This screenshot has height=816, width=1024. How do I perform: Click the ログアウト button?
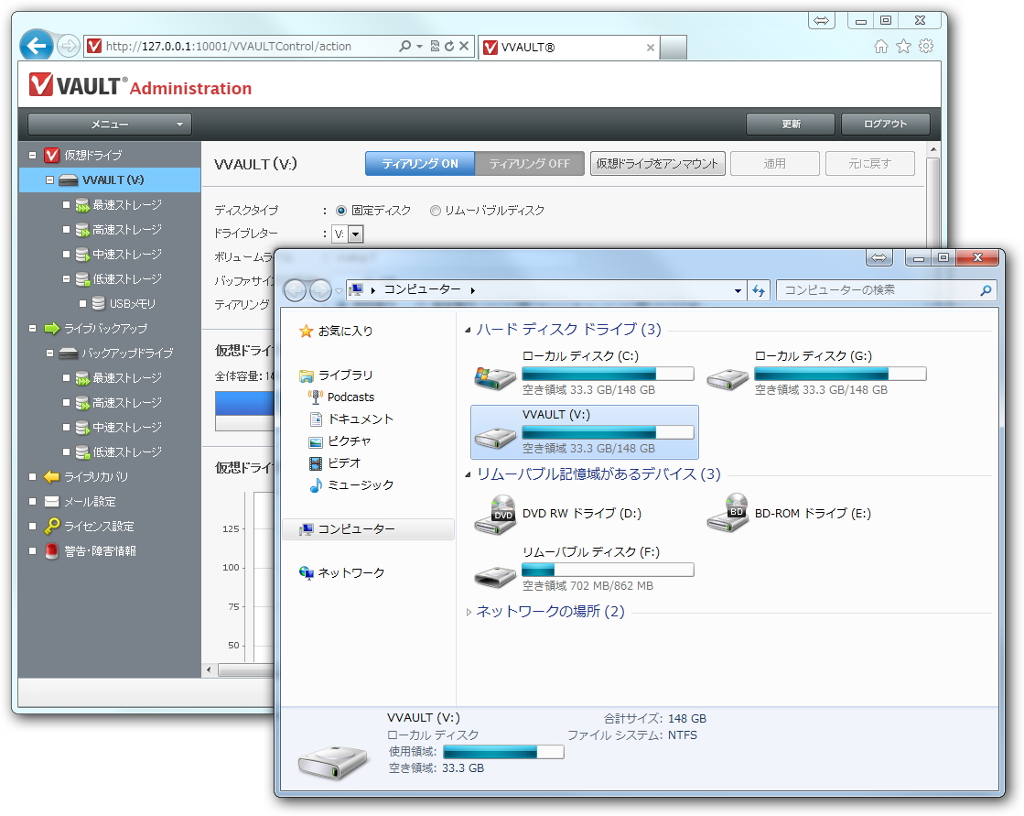coord(885,124)
